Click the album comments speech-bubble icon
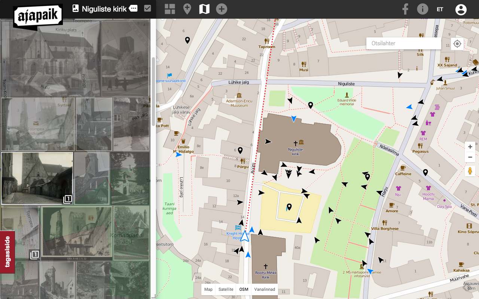The height and width of the screenshot is (299, 479). (x=133, y=8)
